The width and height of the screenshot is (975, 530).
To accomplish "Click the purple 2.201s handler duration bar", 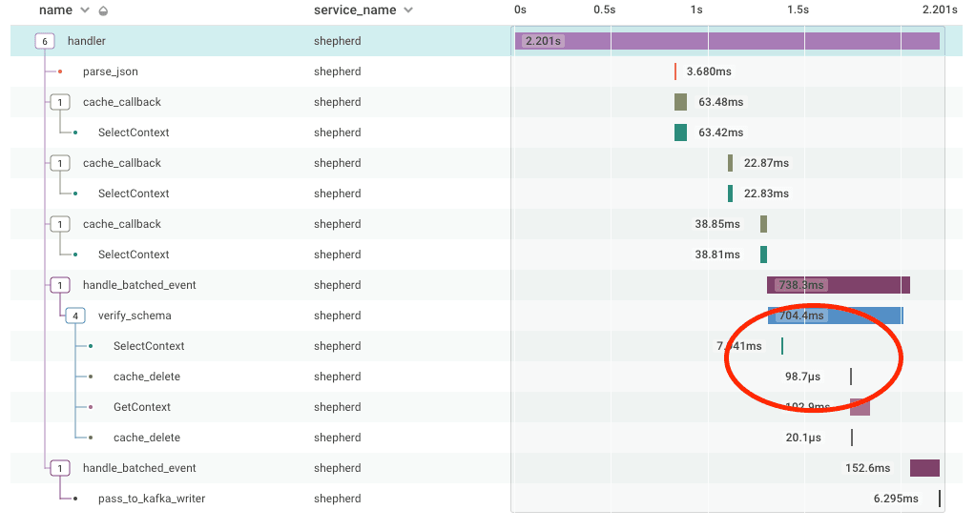I will 727,41.
